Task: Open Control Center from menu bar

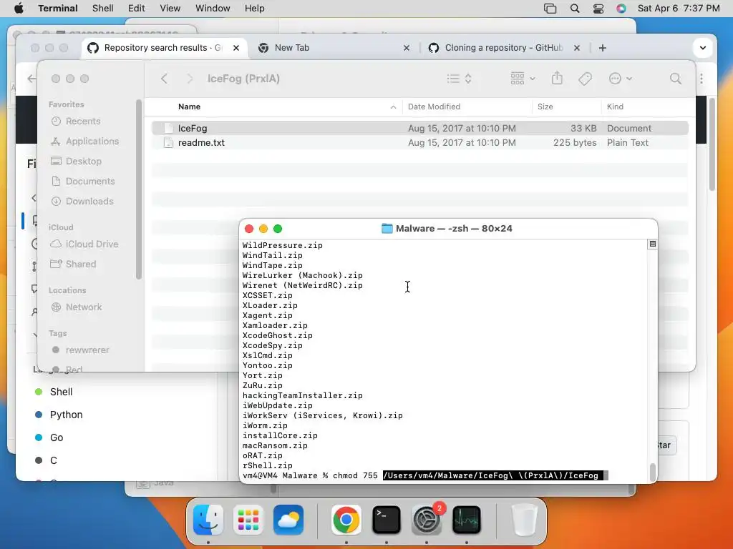Action: pos(598,9)
